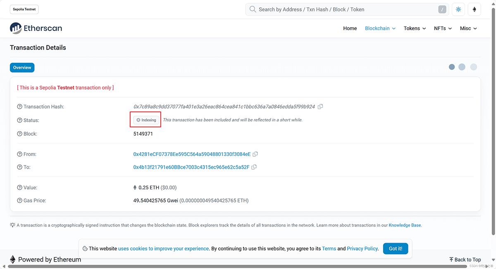Expand the Blockchain dropdown menu

[x=380, y=28]
